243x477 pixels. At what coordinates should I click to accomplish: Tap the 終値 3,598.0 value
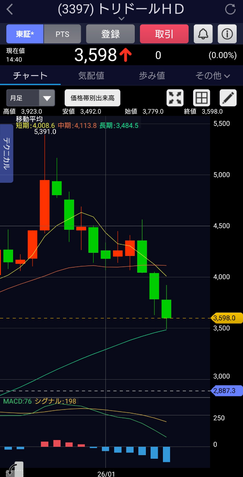203,112
